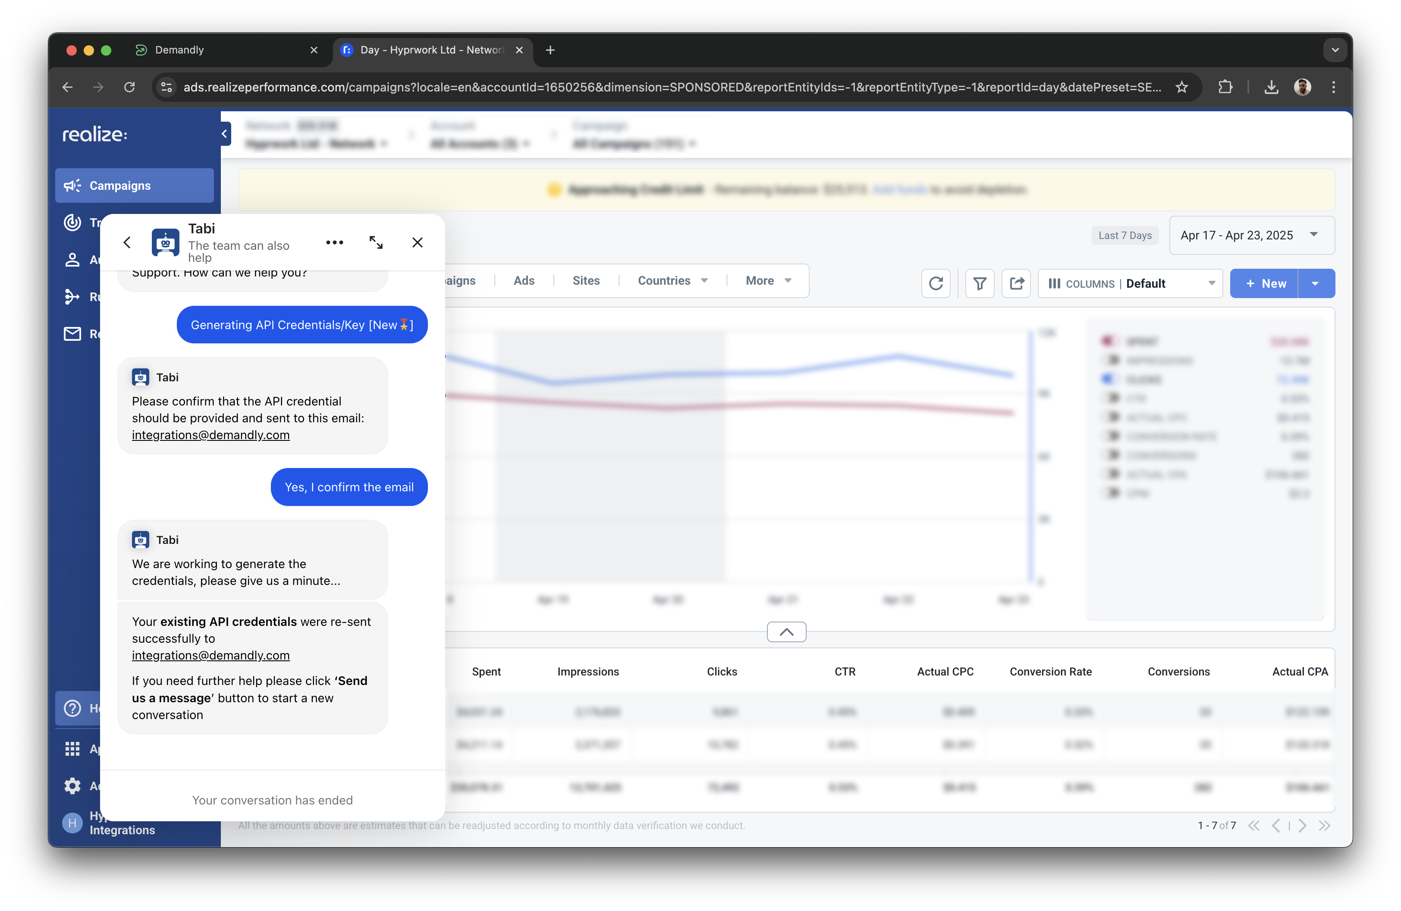Screen dimensions: 1401x911
Task: Expand the Tabi chat window
Action: 376,242
